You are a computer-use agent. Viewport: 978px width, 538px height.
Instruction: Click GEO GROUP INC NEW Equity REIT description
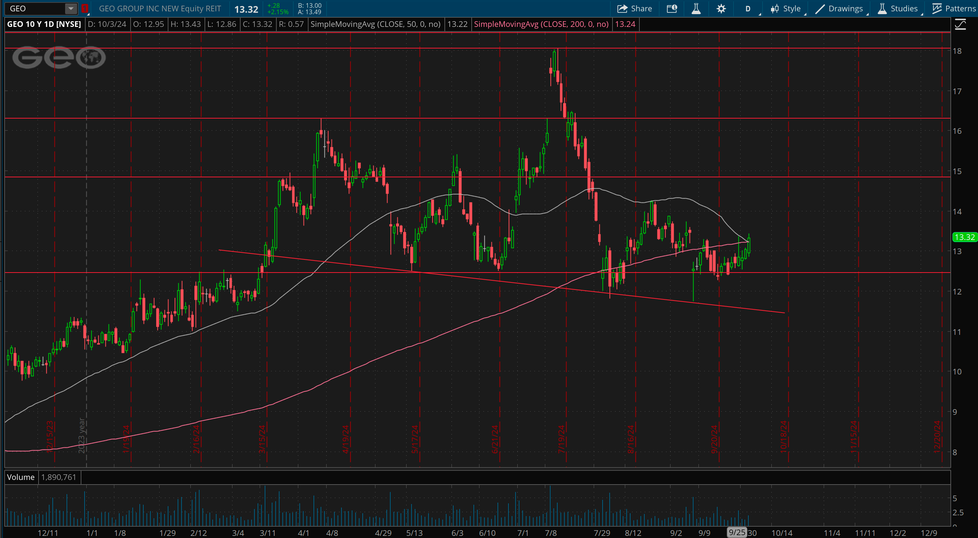(160, 8)
